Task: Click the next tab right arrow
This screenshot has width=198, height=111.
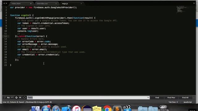Action: tap(6, 3)
